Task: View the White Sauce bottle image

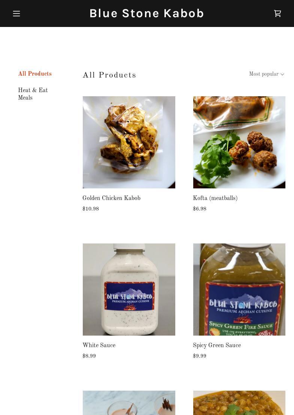Action: click(x=129, y=290)
